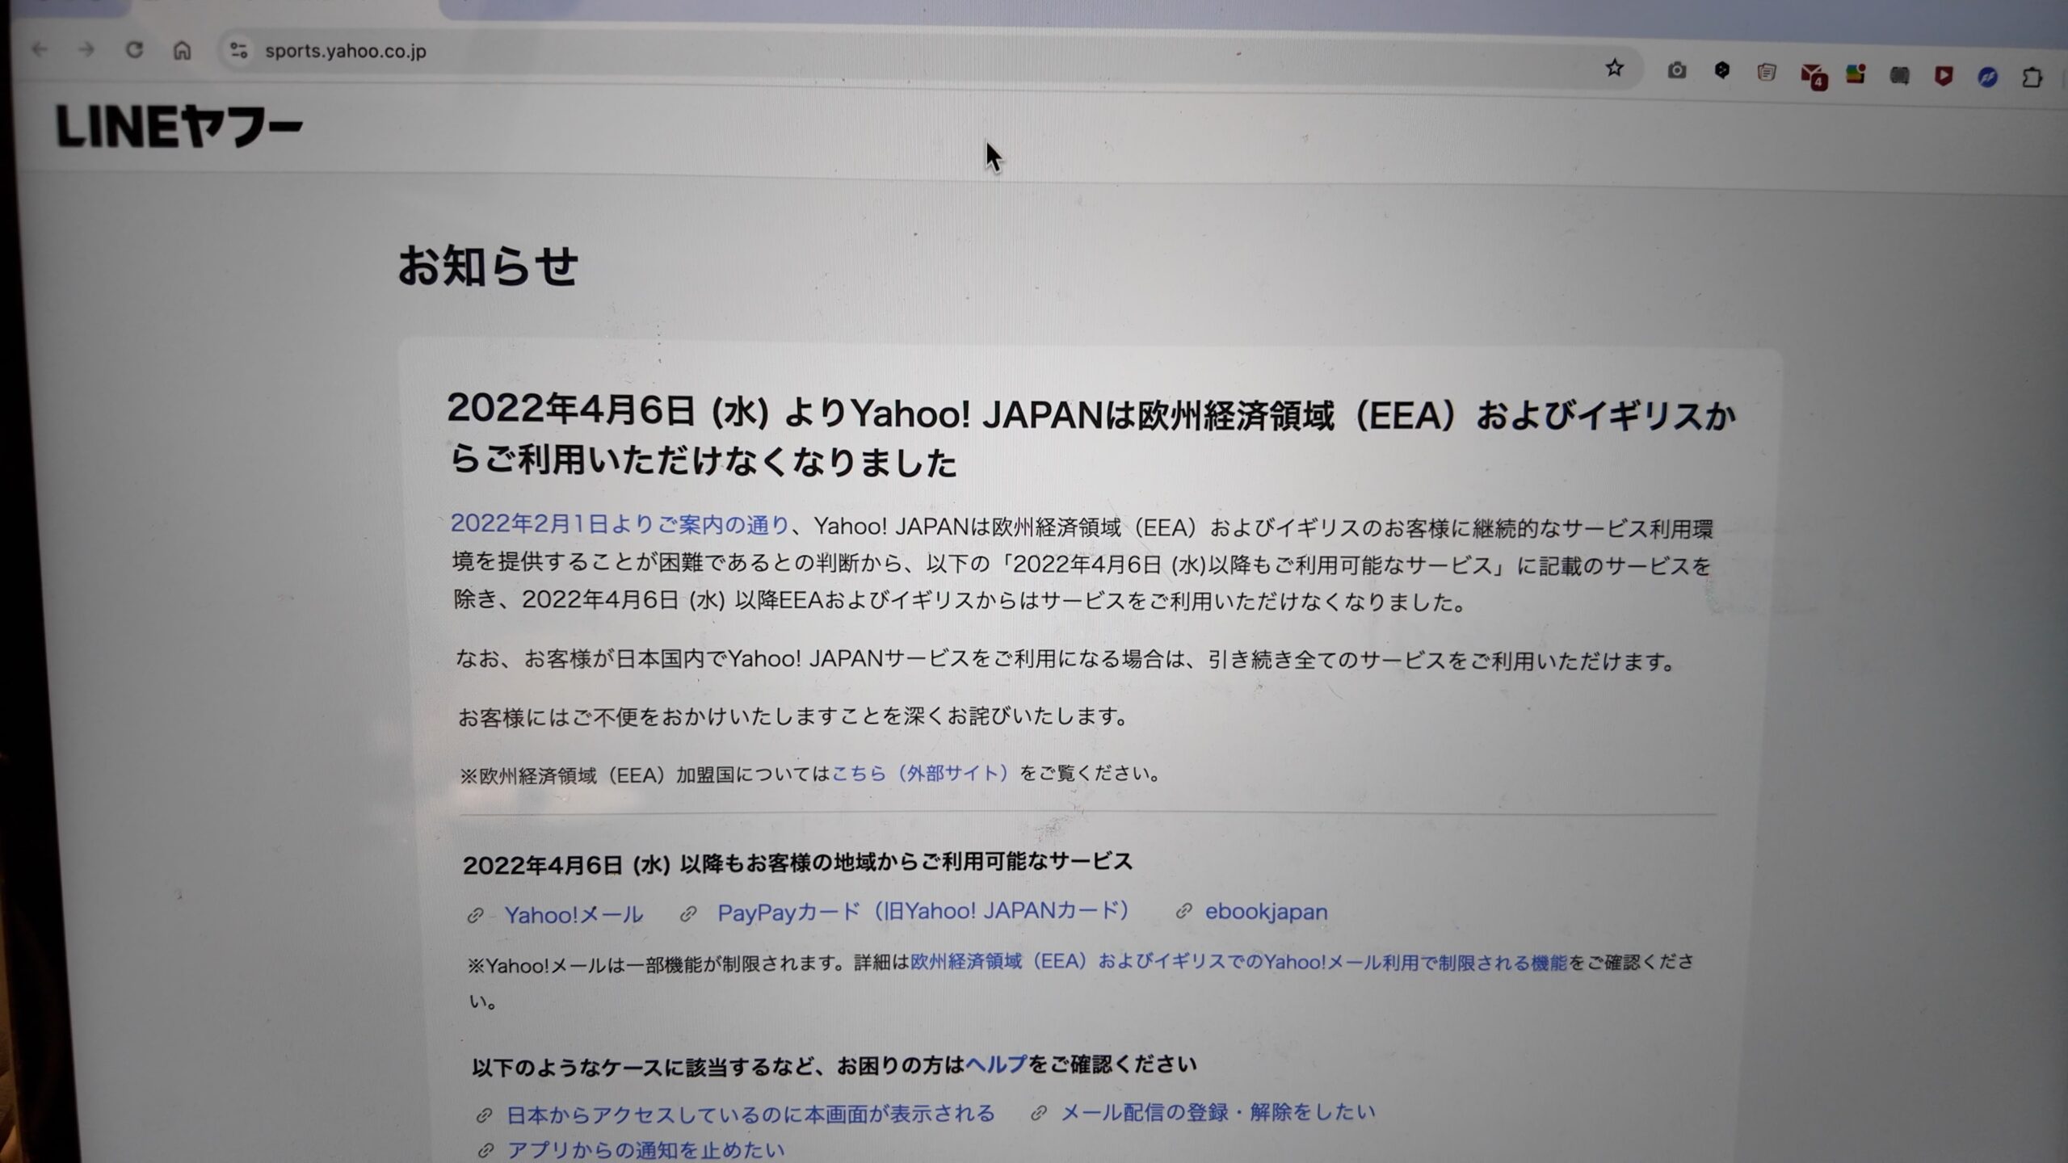2068x1163 pixels.
Task: Click the copy-notes clipboard extension icon
Action: click(1767, 73)
